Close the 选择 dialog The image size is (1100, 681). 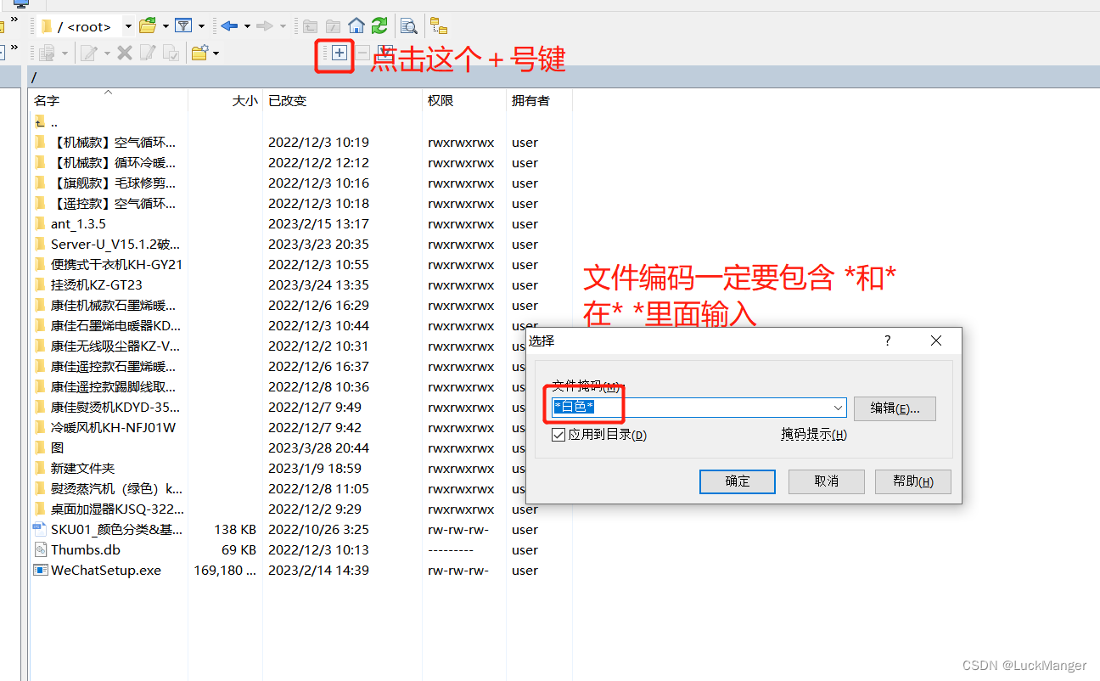point(936,340)
